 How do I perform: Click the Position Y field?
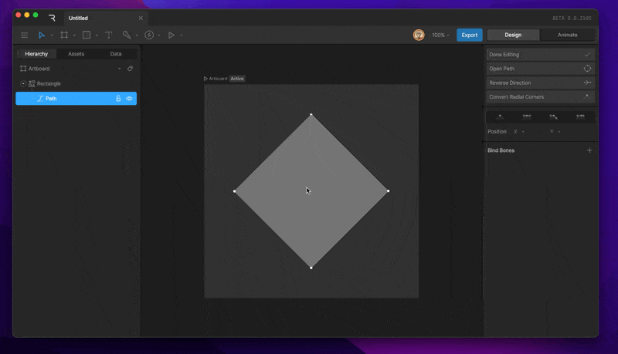tap(568, 131)
